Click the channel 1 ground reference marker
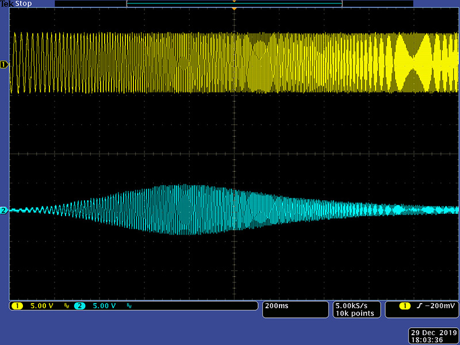The height and width of the screenshot is (345, 460). click(5, 65)
